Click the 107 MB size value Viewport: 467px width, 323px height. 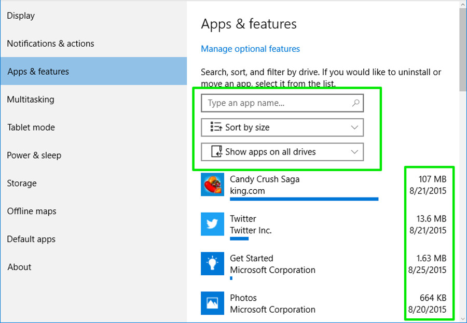[x=432, y=179]
